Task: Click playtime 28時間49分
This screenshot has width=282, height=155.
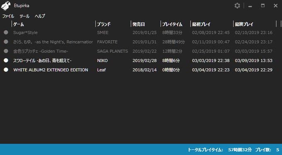Action: 173,42
